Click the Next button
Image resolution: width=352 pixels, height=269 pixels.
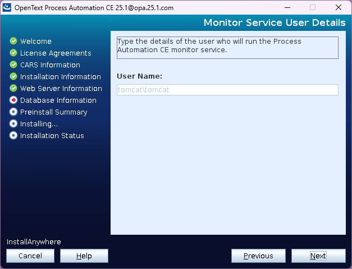[x=318, y=256]
